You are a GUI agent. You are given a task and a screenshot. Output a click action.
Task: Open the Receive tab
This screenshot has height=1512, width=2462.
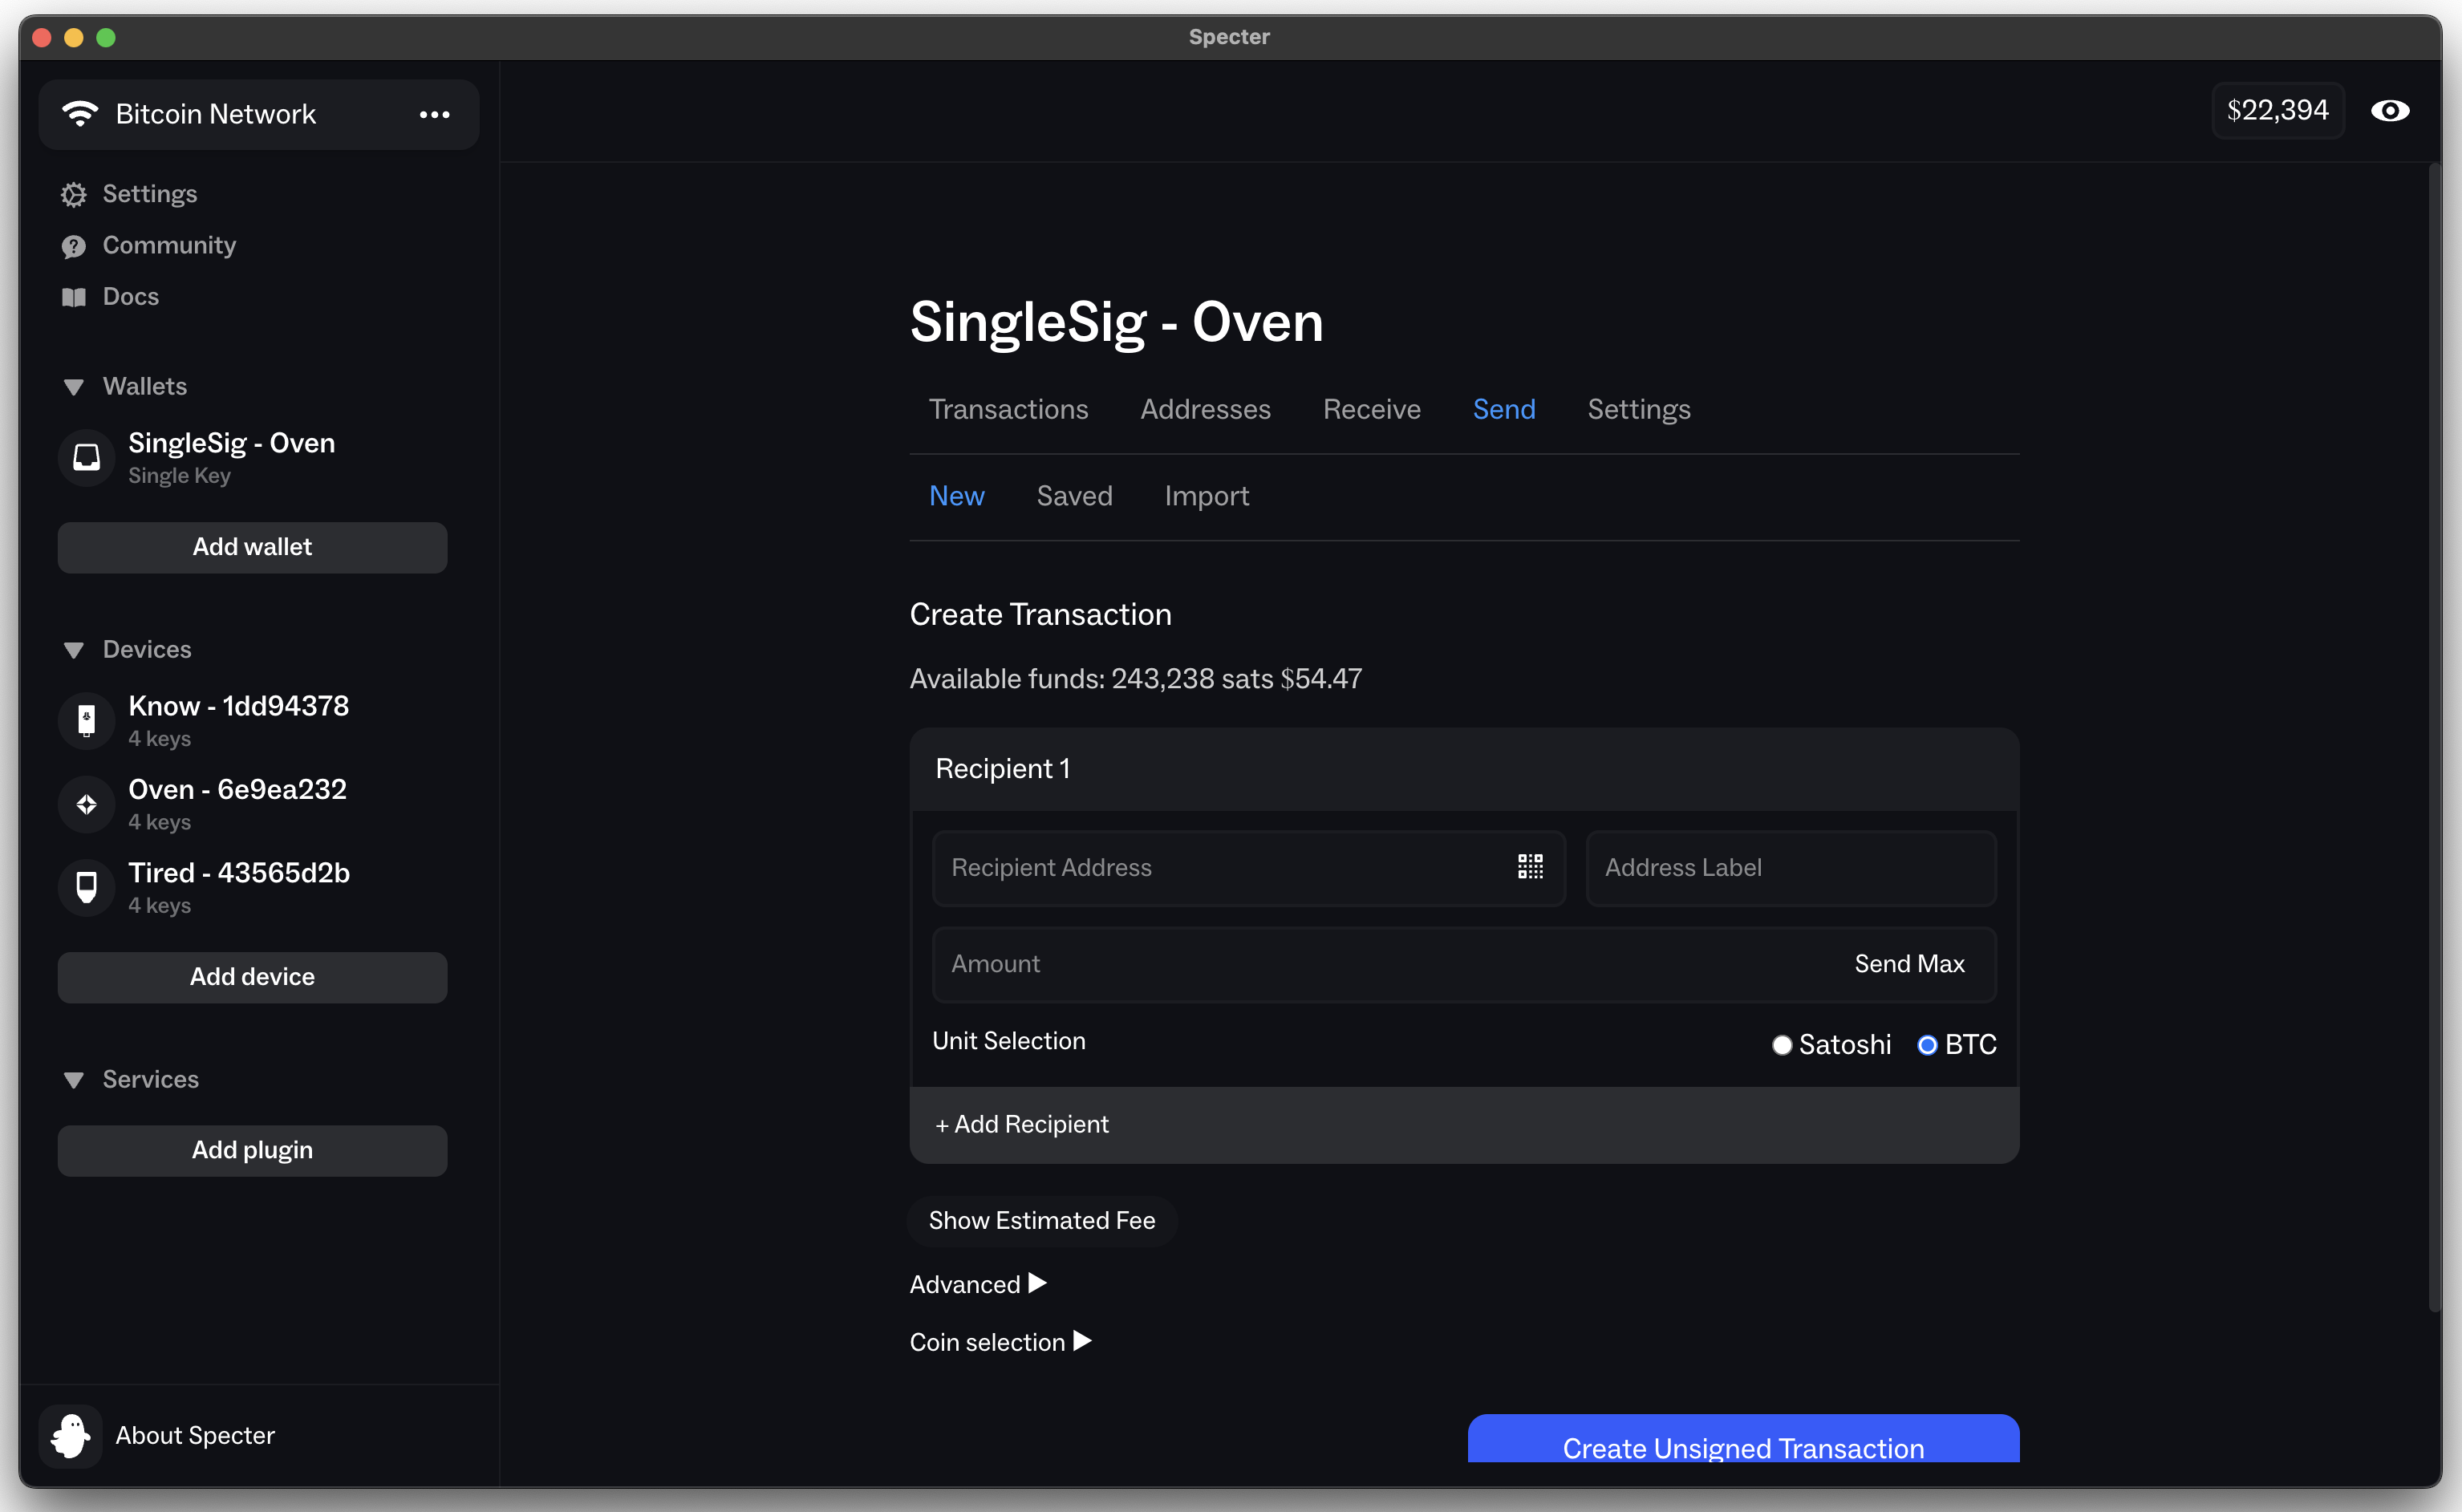pos(1371,409)
